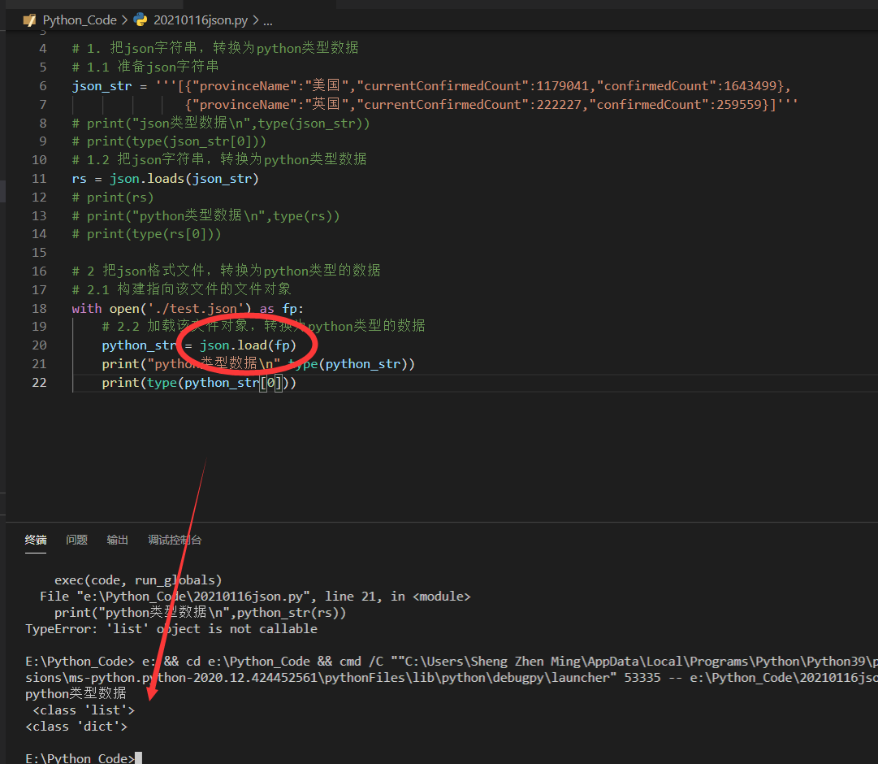Click the "rs" variable on line 11
The image size is (878, 764).
79,179
